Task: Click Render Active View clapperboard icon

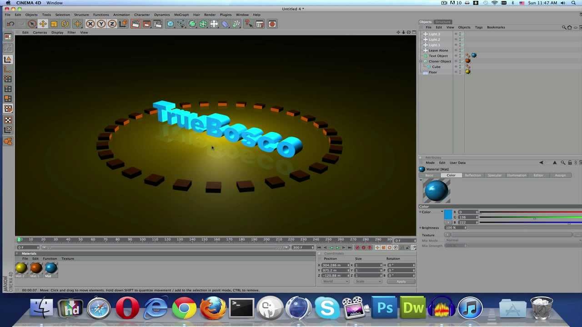Action: pyautogui.click(x=135, y=24)
